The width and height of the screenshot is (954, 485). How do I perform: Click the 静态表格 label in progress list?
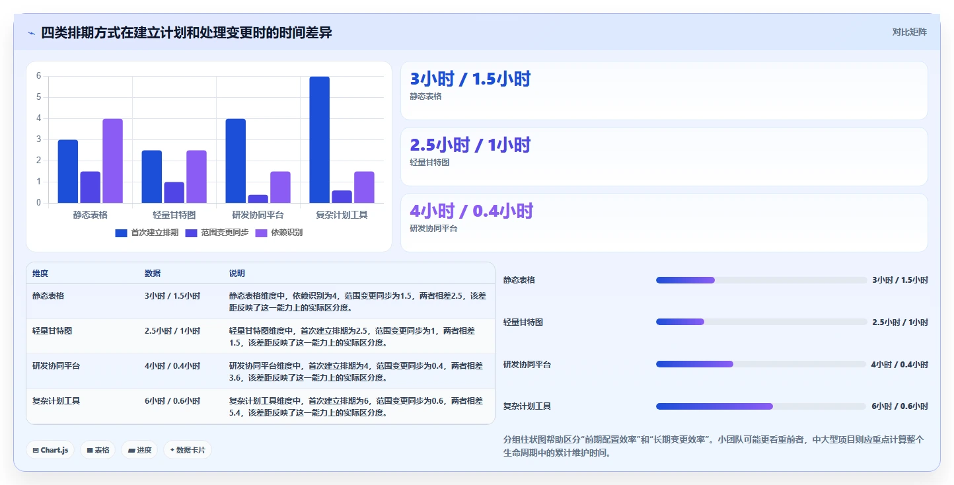click(519, 280)
